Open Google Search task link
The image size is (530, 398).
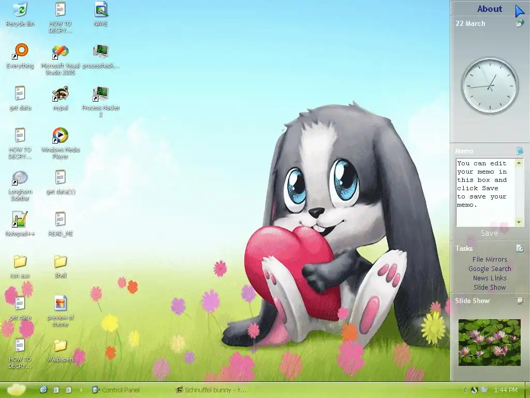pyautogui.click(x=490, y=269)
